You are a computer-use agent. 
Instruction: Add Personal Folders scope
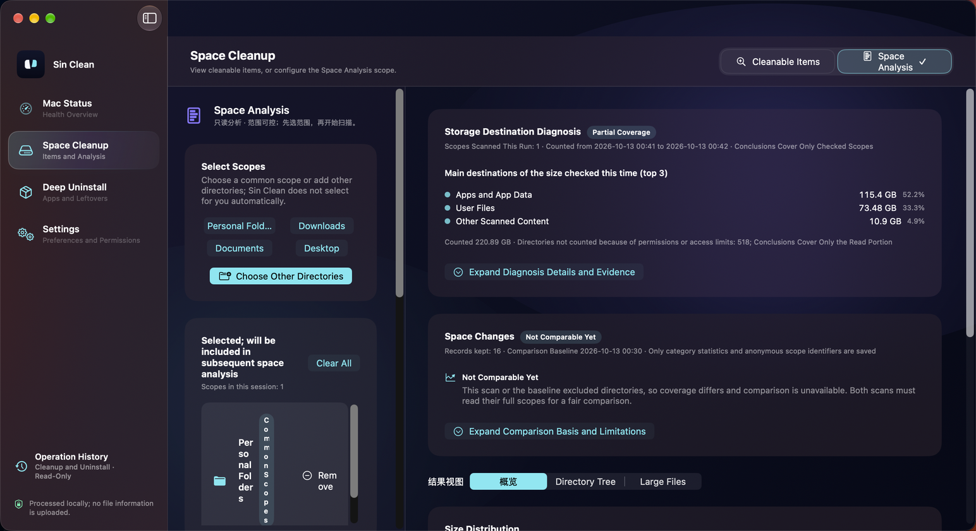[240, 226]
